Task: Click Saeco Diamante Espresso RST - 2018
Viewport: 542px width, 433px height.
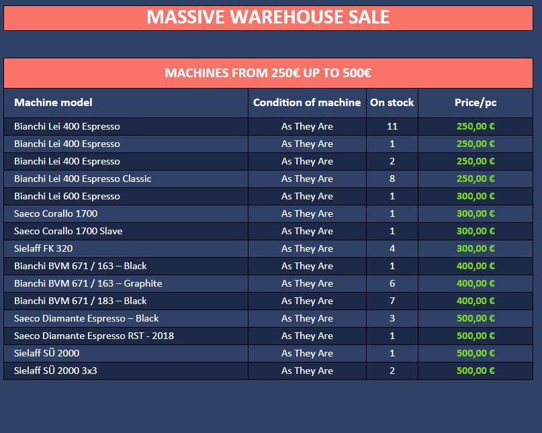Action: click(x=94, y=336)
